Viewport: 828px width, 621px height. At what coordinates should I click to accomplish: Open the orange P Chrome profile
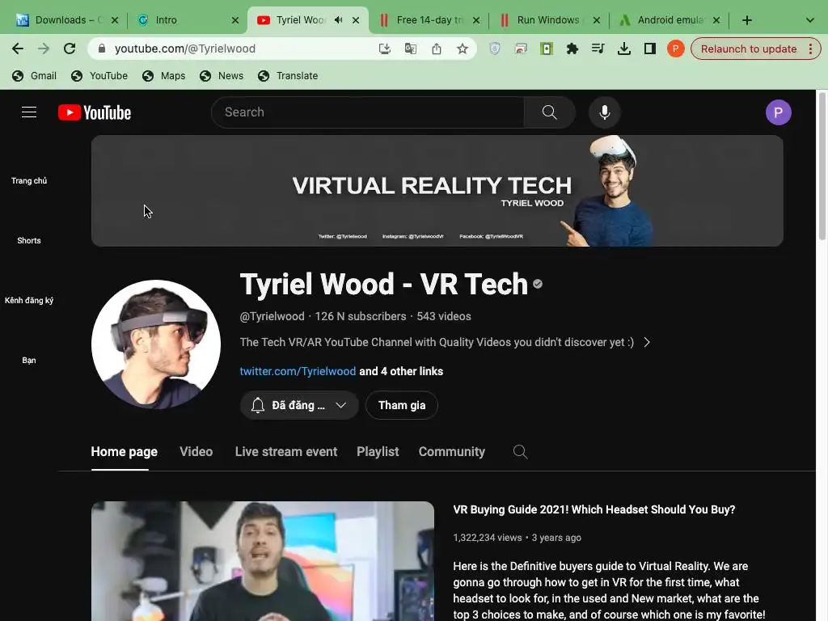[675, 49]
